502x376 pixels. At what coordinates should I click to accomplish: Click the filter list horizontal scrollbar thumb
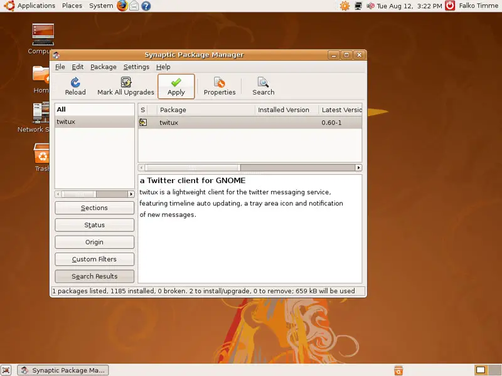(79, 194)
